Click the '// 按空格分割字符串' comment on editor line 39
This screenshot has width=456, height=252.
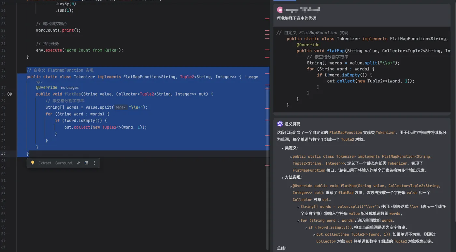click(x=65, y=101)
